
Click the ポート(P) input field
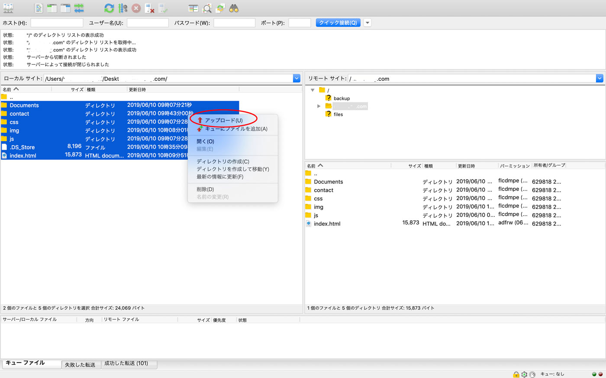point(300,22)
